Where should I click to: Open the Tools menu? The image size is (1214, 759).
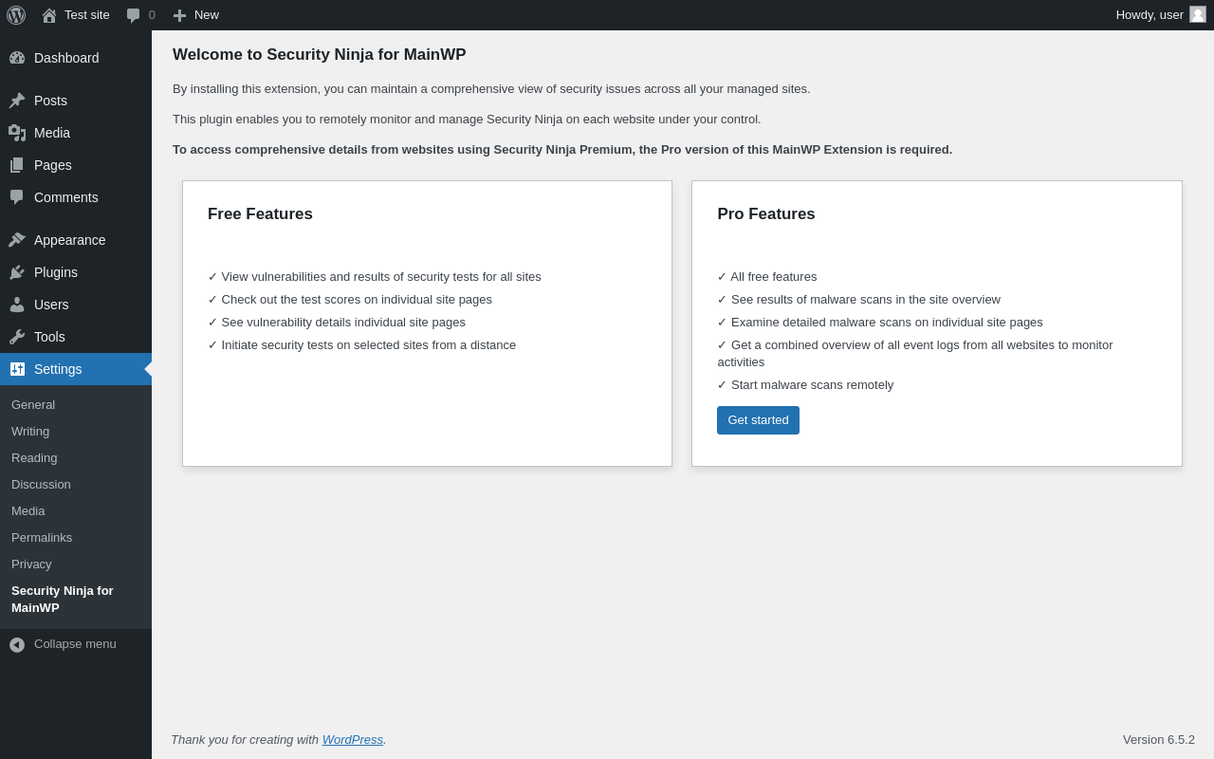pos(76,337)
